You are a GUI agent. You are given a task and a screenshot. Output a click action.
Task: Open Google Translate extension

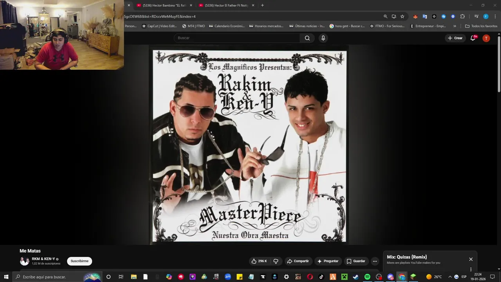tap(425, 16)
